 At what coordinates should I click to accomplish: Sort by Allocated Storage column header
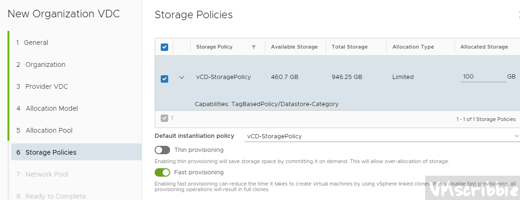coord(484,47)
